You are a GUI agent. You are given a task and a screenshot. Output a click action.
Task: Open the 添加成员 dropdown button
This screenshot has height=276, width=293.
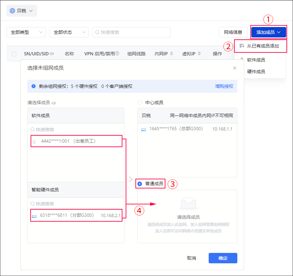pos(269,32)
